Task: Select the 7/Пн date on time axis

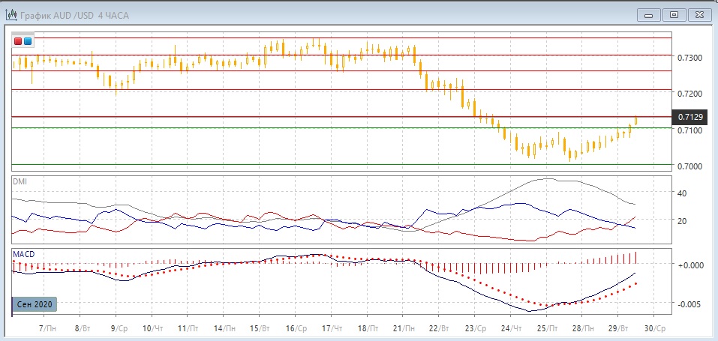Action: 47,328
